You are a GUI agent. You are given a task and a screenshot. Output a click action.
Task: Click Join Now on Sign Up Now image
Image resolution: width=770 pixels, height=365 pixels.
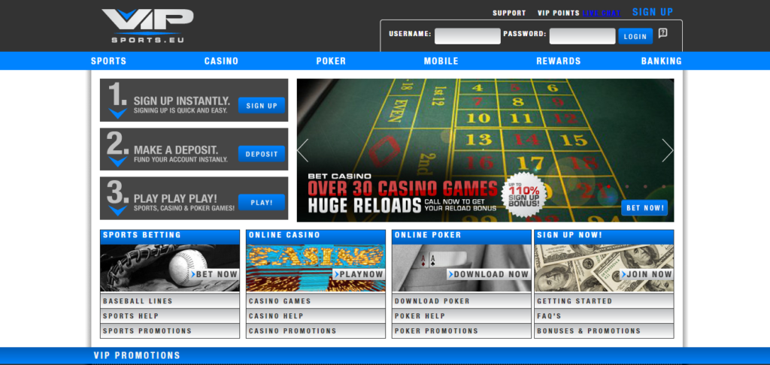646,274
